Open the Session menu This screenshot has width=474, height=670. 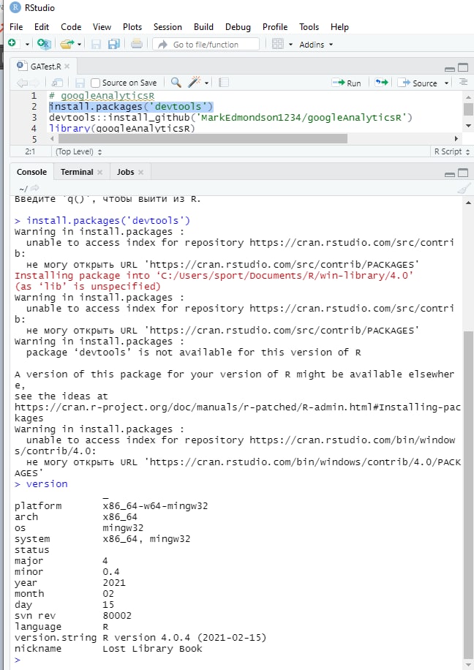tap(168, 27)
